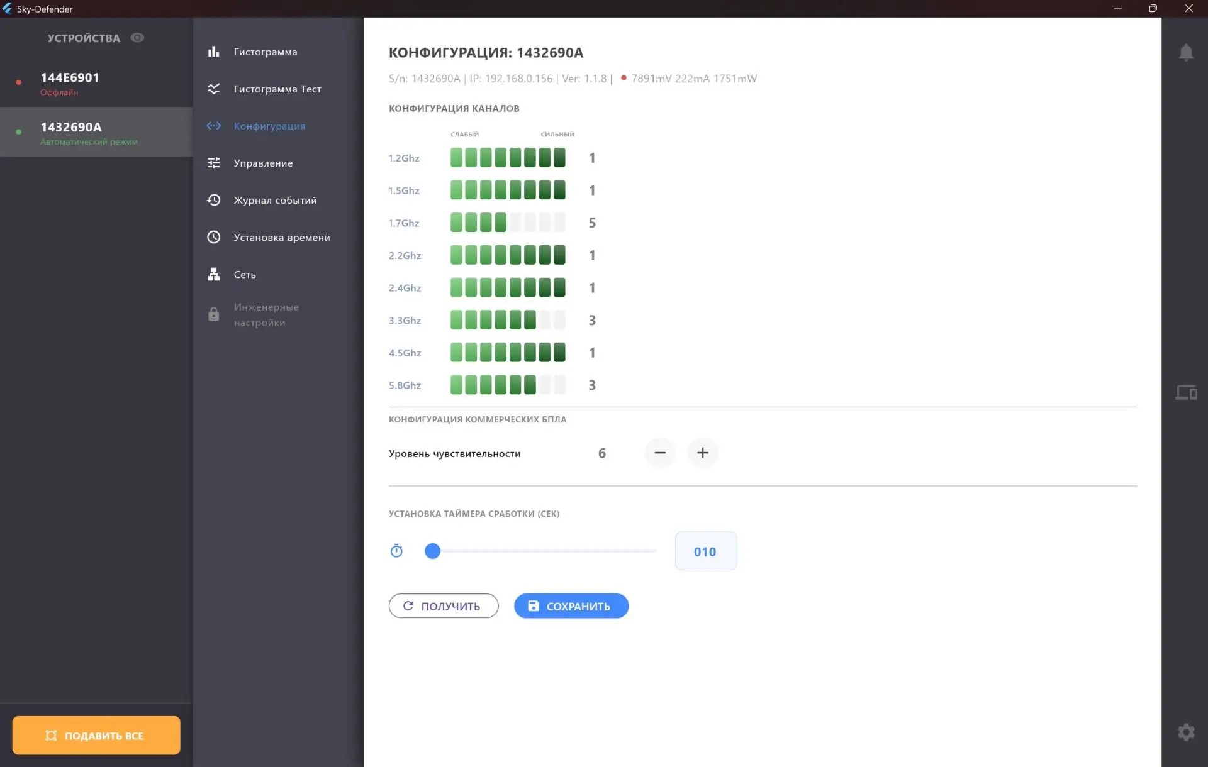
Task: Click the Автоматический режим status text
Action: click(x=89, y=141)
